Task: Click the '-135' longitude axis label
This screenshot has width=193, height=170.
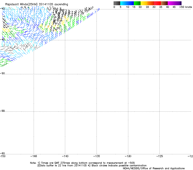Action: 96,156
